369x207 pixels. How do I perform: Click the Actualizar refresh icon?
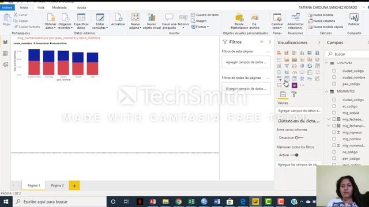click(118, 17)
